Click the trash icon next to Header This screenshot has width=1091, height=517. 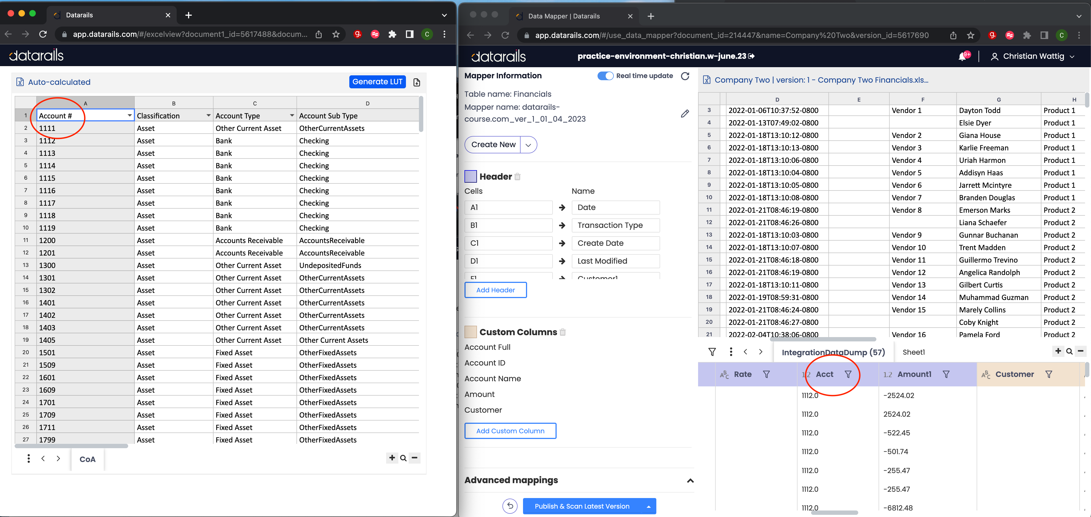point(517,177)
